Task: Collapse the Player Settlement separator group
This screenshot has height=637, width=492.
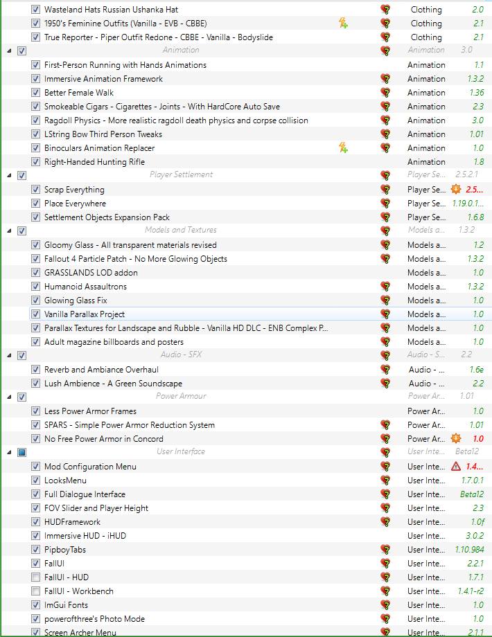Action: 9,175
